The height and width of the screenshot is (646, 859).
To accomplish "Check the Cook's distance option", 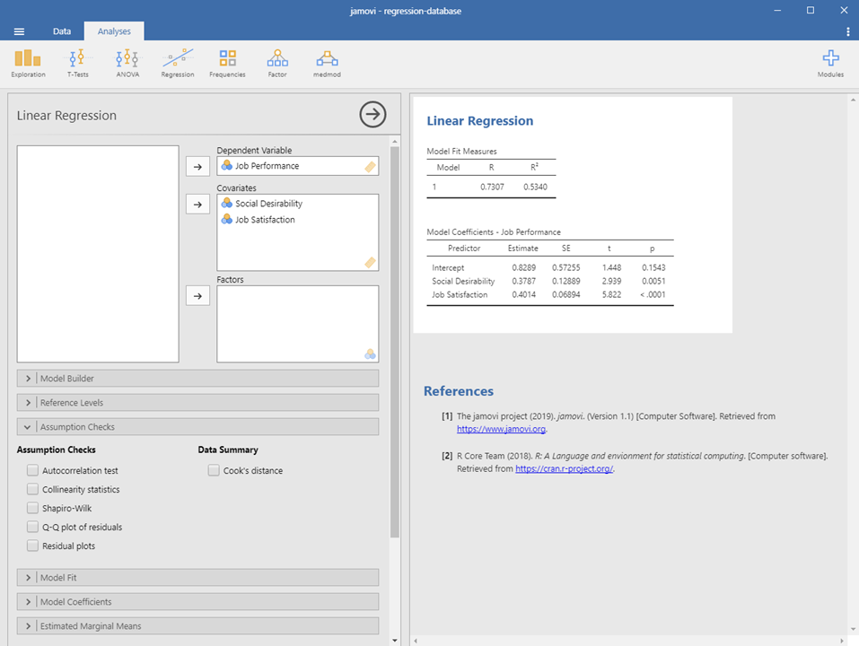I will pyautogui.click(x=214, y=470).
